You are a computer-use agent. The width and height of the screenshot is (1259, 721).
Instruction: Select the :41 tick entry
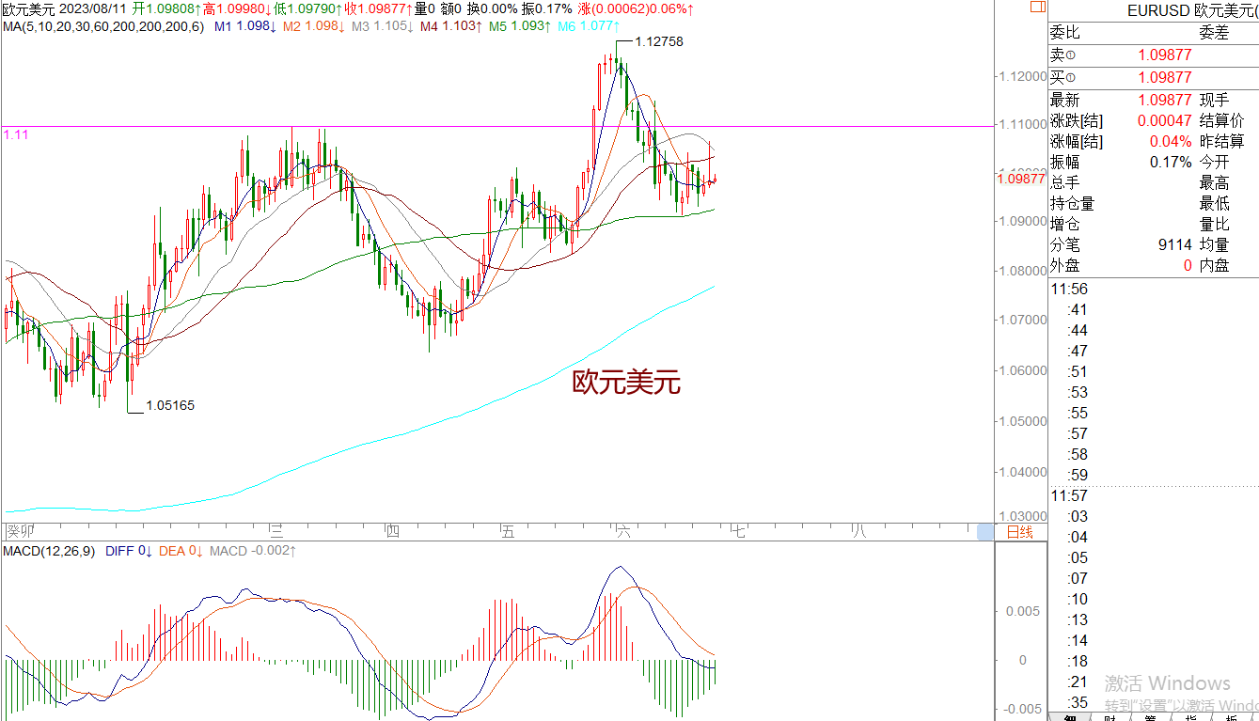(1078, 310)
